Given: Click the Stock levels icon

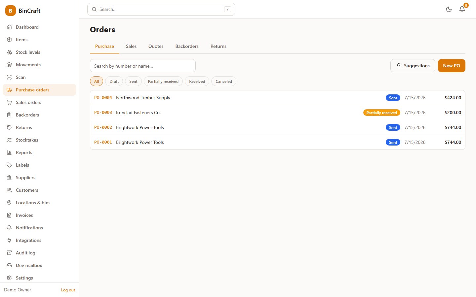Looking at the screenshot, I should pos(9,52).
